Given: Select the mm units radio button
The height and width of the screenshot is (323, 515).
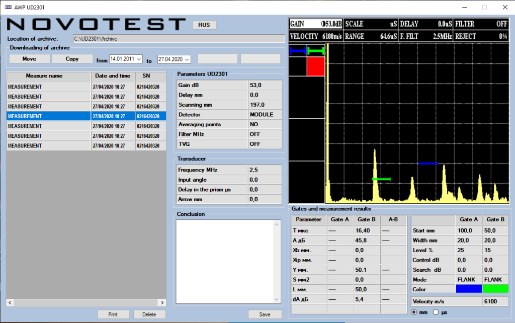Looking at the screenshot, I should coord(414,312).
